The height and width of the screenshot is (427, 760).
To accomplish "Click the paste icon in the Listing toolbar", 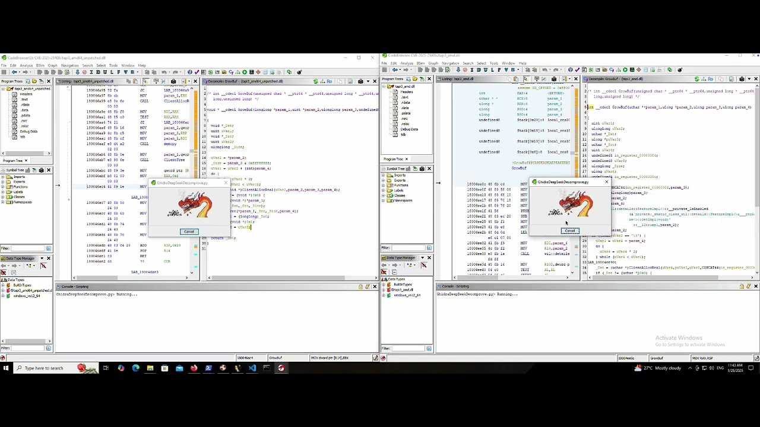I will click(x=135, y=81).
